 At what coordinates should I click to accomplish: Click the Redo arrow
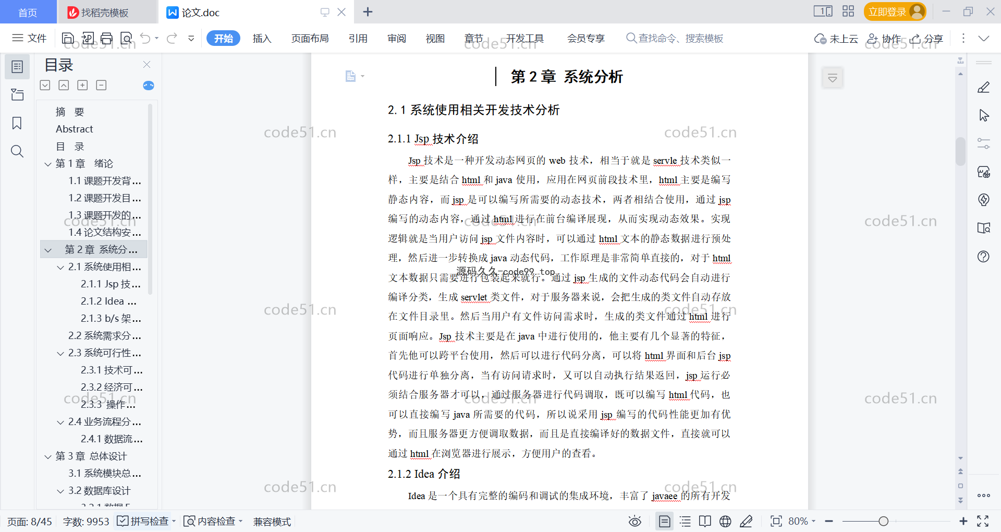coord(172,38)
